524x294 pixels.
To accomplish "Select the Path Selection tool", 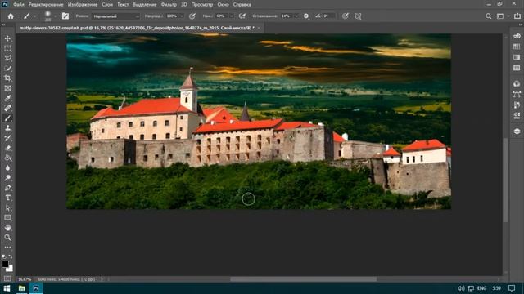I will pyautogui.click(x=7, y=207).
